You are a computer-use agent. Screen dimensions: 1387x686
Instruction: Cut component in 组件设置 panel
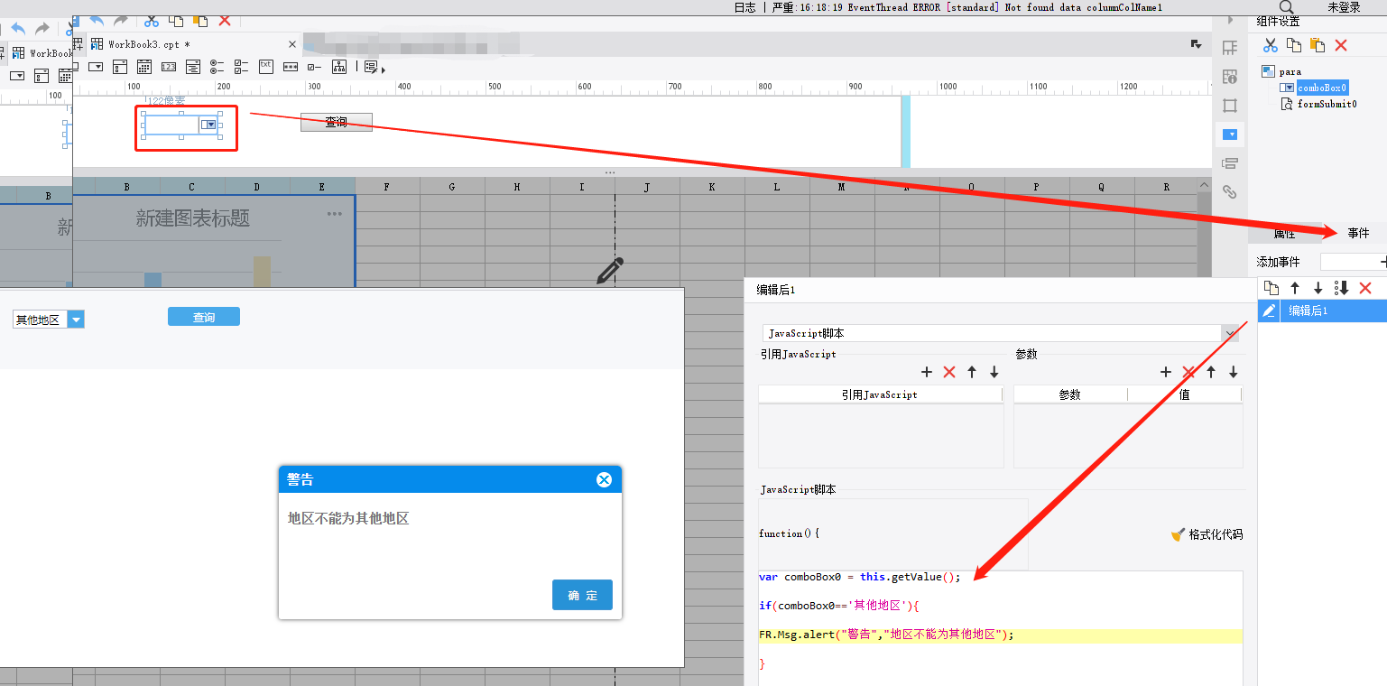[x=1271, y=45]
